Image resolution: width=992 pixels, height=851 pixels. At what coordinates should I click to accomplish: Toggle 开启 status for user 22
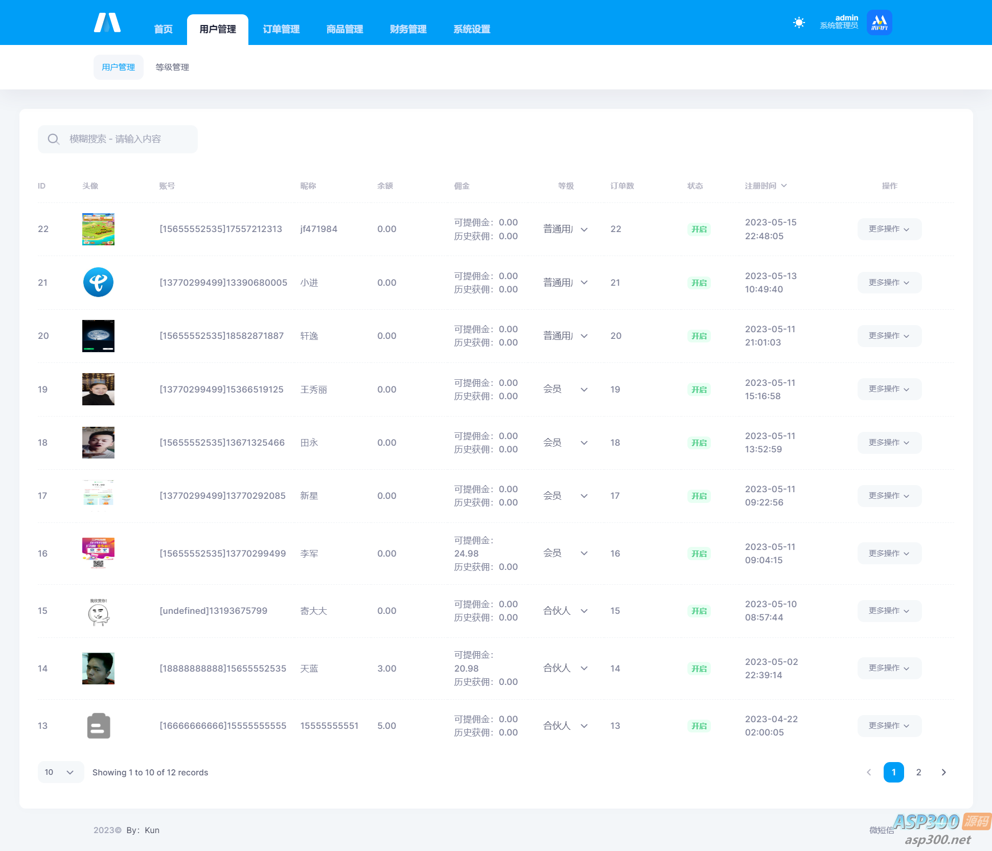tap(699, 229)
